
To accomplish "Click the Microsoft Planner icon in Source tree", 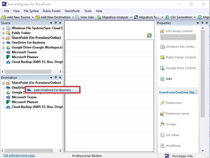I will pyautogui.click(x=8, y=57).
